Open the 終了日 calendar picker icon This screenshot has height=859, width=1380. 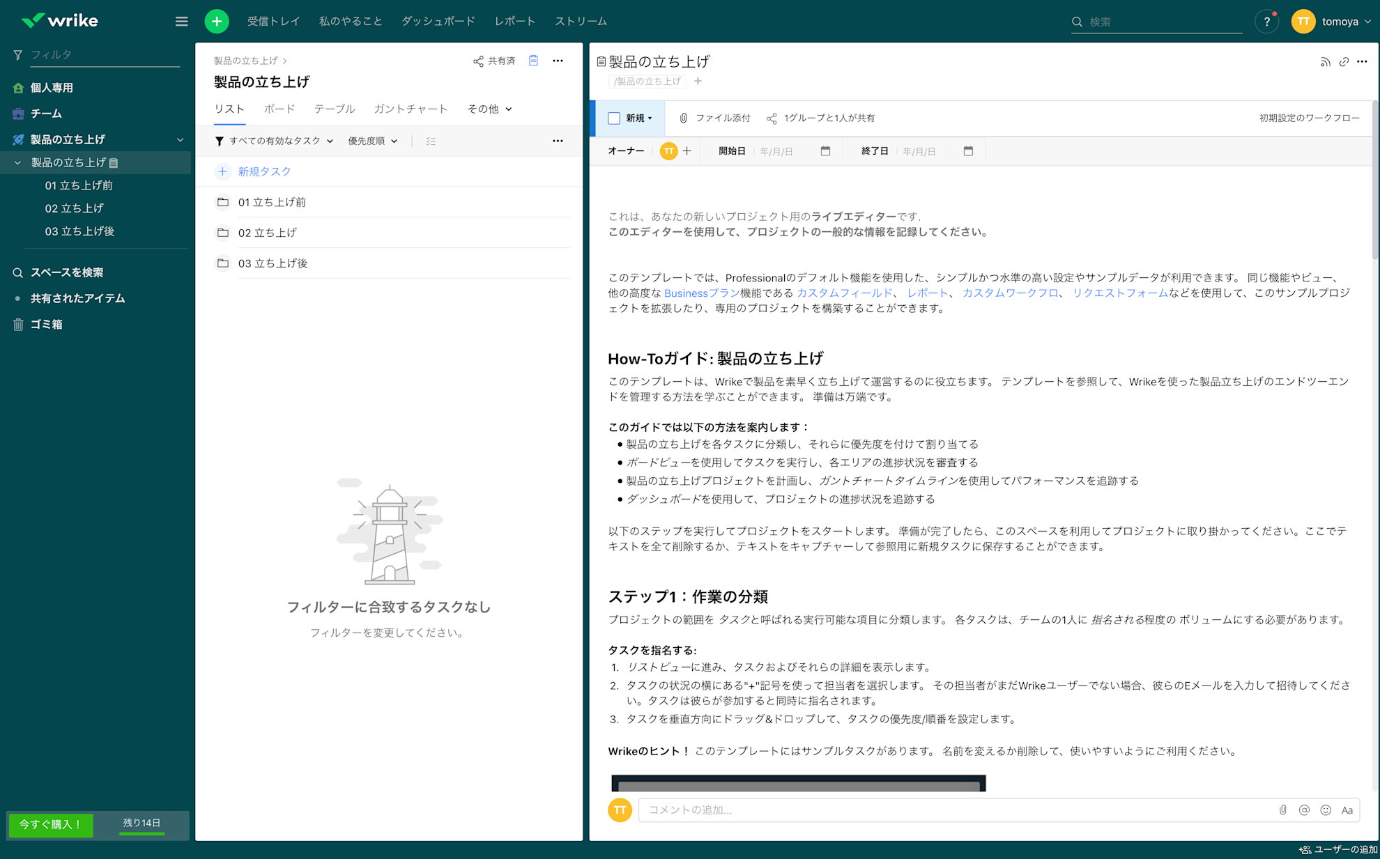pyautogui.click(x=968, y=151)
